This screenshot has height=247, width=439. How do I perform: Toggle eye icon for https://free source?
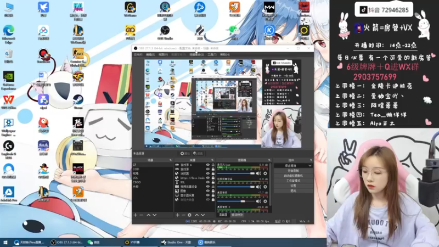[x=208, y=178]
